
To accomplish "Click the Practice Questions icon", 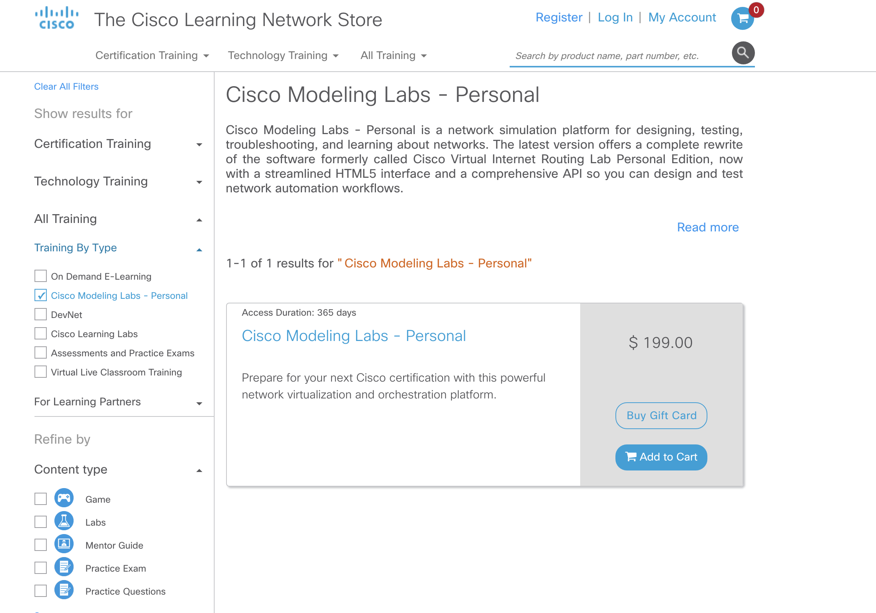I will [x=64, y=590].
